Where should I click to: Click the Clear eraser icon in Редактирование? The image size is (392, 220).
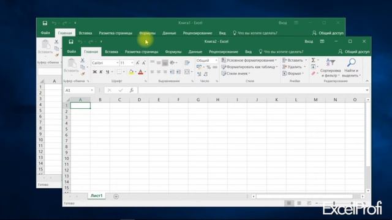(313, 73)
